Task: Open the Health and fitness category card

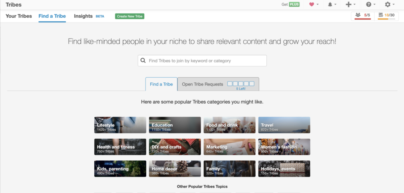Action: click(120, 147)
